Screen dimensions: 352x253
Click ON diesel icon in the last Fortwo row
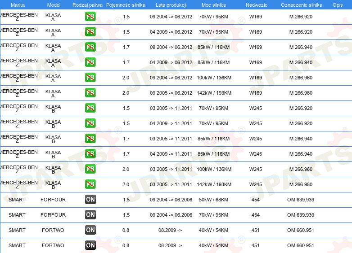tap(90, 245)
